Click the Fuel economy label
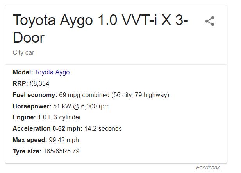The image size is (241, 173). point(35,95)
